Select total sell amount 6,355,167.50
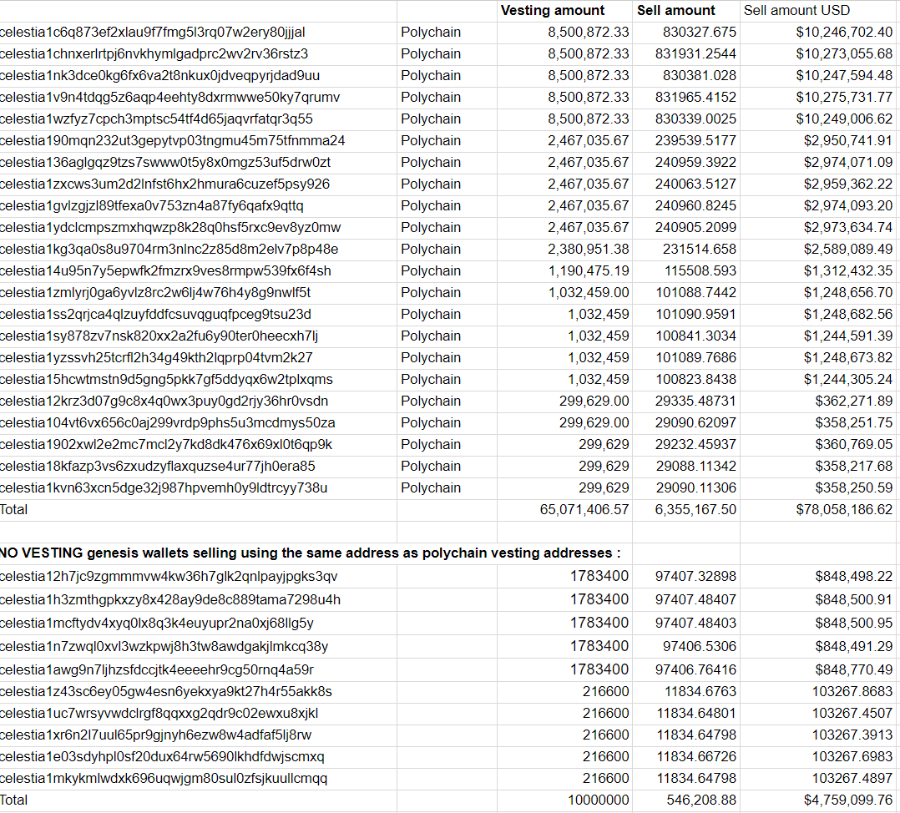 click(695, 510)
